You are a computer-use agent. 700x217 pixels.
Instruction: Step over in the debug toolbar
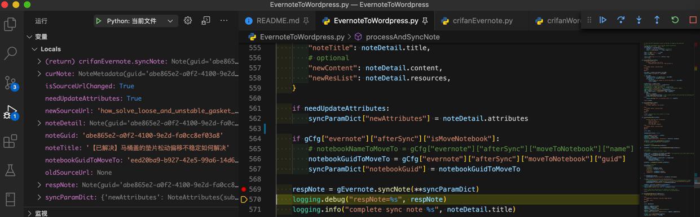(621, 20)
